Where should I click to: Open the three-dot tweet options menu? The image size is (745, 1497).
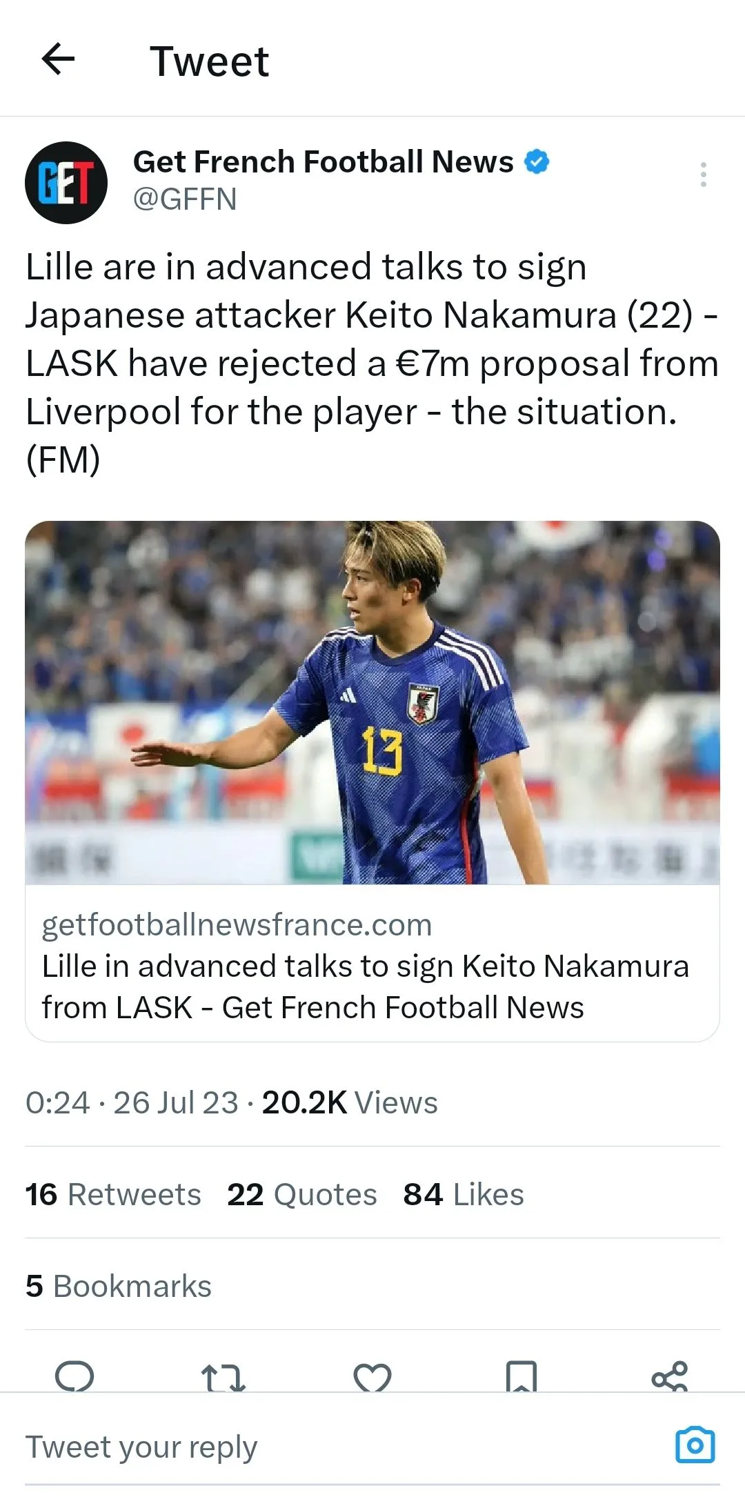point(703,175)
